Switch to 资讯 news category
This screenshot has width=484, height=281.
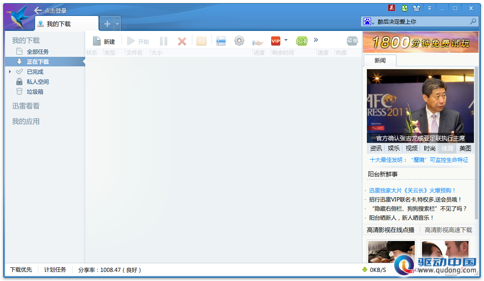point(376,149)
